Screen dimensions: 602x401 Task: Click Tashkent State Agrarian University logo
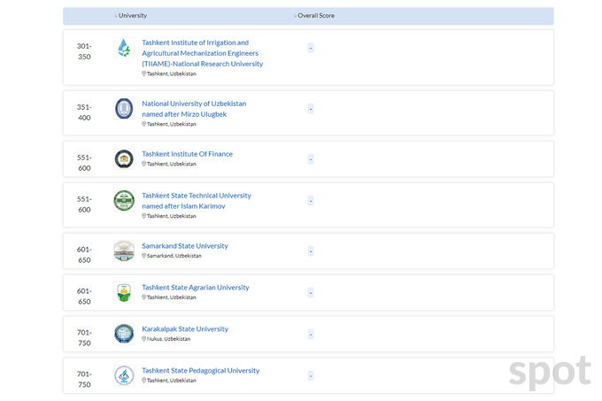tap(123, 292)
